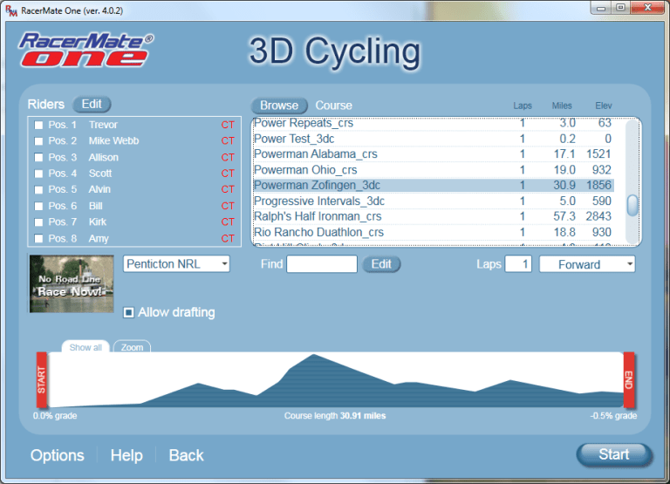The image size is (670, 484).
Task: Toggle the Allow drafting checkbox
Action: (x=129, y=312)
